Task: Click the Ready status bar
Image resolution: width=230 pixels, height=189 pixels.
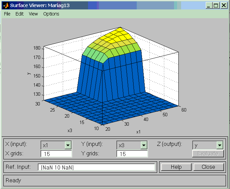Action: [x=115, y=180]
